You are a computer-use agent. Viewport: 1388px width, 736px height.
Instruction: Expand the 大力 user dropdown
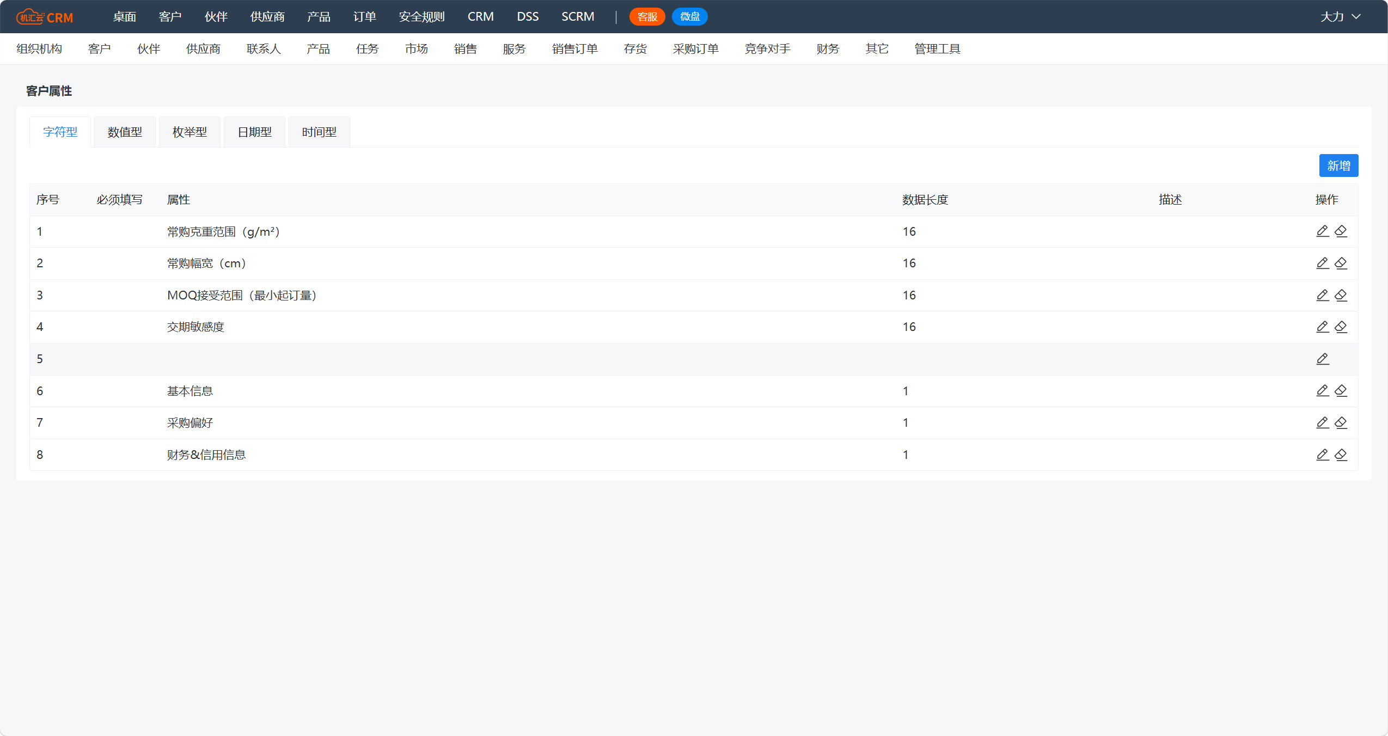1340,17
